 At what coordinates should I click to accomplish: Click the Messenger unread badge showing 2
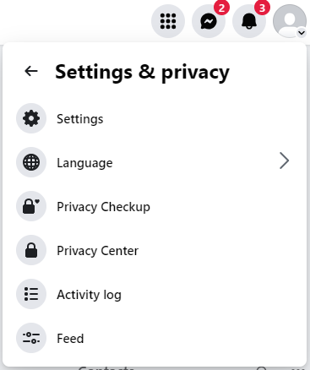point(221,8)
